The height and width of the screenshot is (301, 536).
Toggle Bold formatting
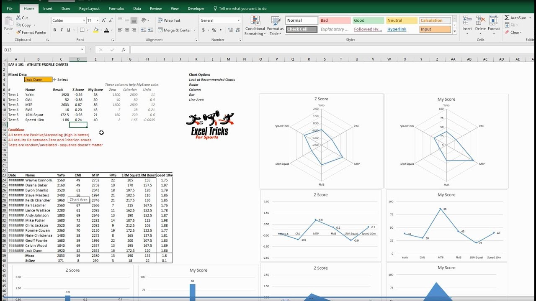pyautogui.click(x=54, y=30)
